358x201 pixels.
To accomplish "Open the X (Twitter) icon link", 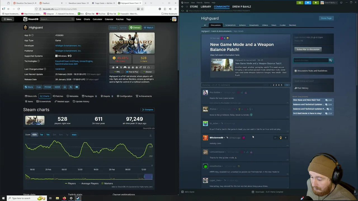I will tap(70, 87).
